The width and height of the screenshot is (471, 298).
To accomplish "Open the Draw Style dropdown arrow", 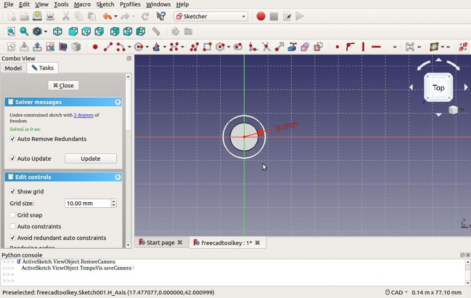I will (x=46, y=31).
